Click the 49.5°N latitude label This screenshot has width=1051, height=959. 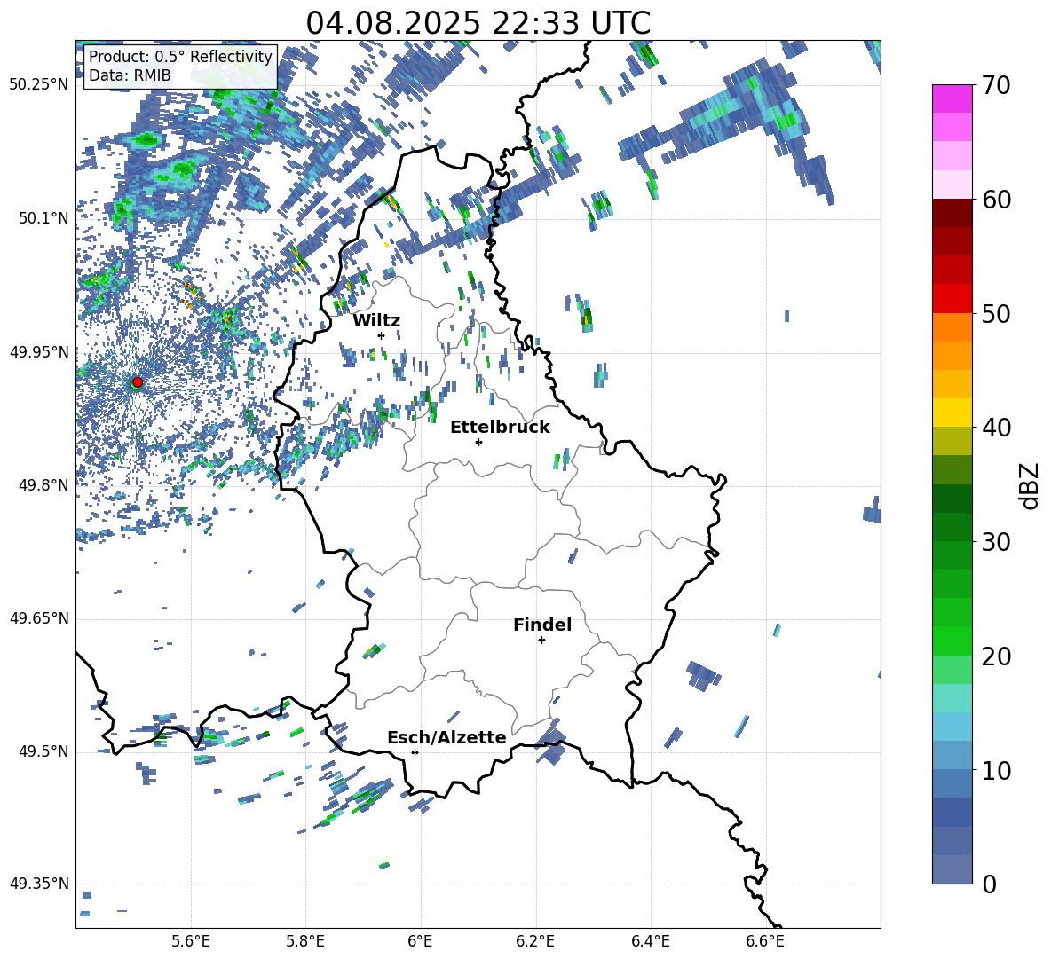pos(43,751)
